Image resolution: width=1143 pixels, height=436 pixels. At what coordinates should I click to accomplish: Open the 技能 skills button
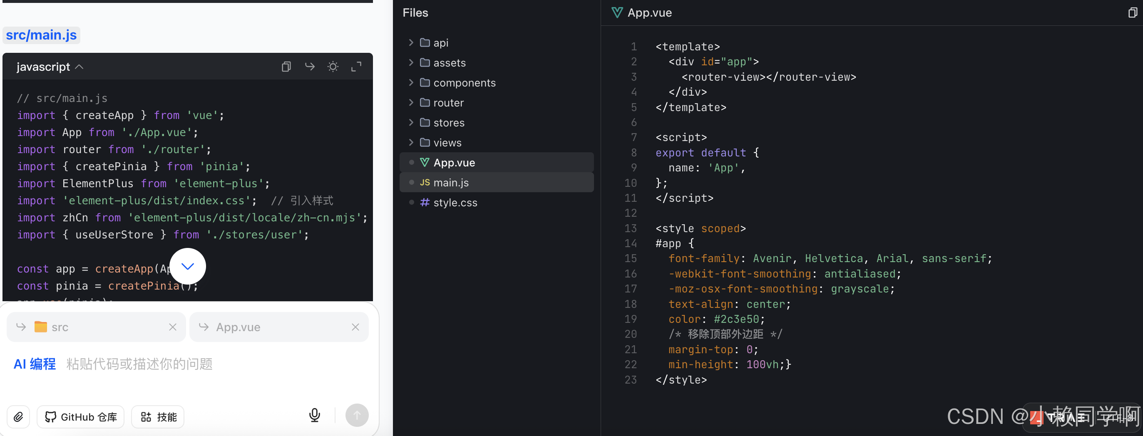pyautogui.click(x=158, y=417)
